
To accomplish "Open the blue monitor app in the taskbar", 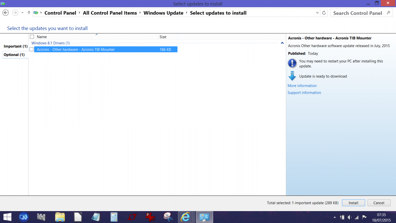I will [24, 217].
